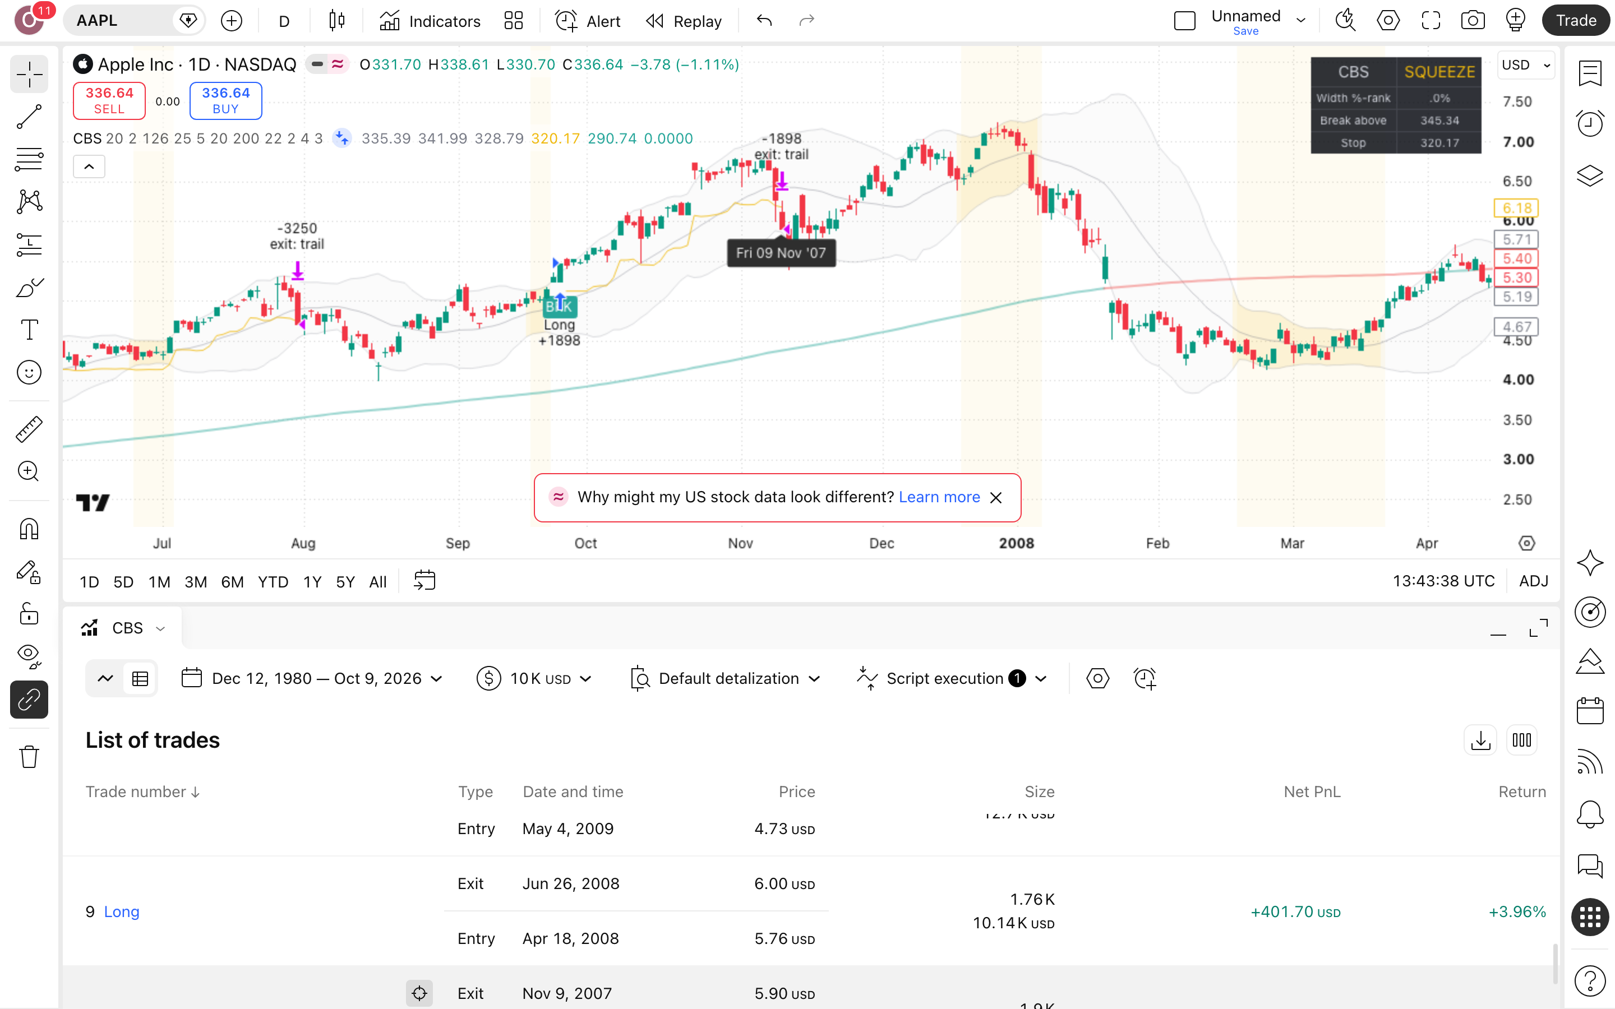Click the Trade button
This screenshot has width=1615, height=1009.
(1576, 21)
